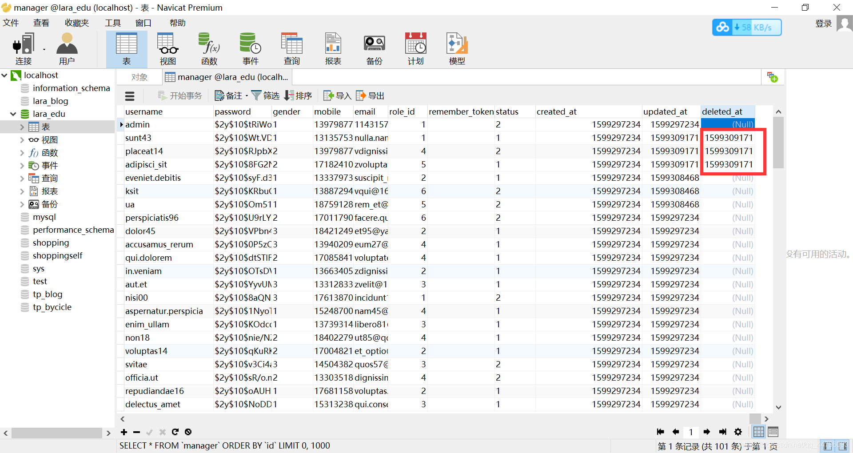
Task: Open the 查询 query toolbar button
Action: tap(292, 49)
